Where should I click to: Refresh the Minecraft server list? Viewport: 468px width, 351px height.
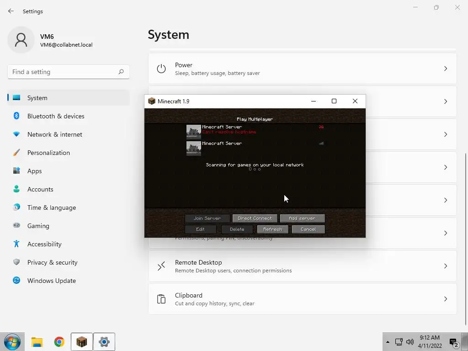[273, 229]
